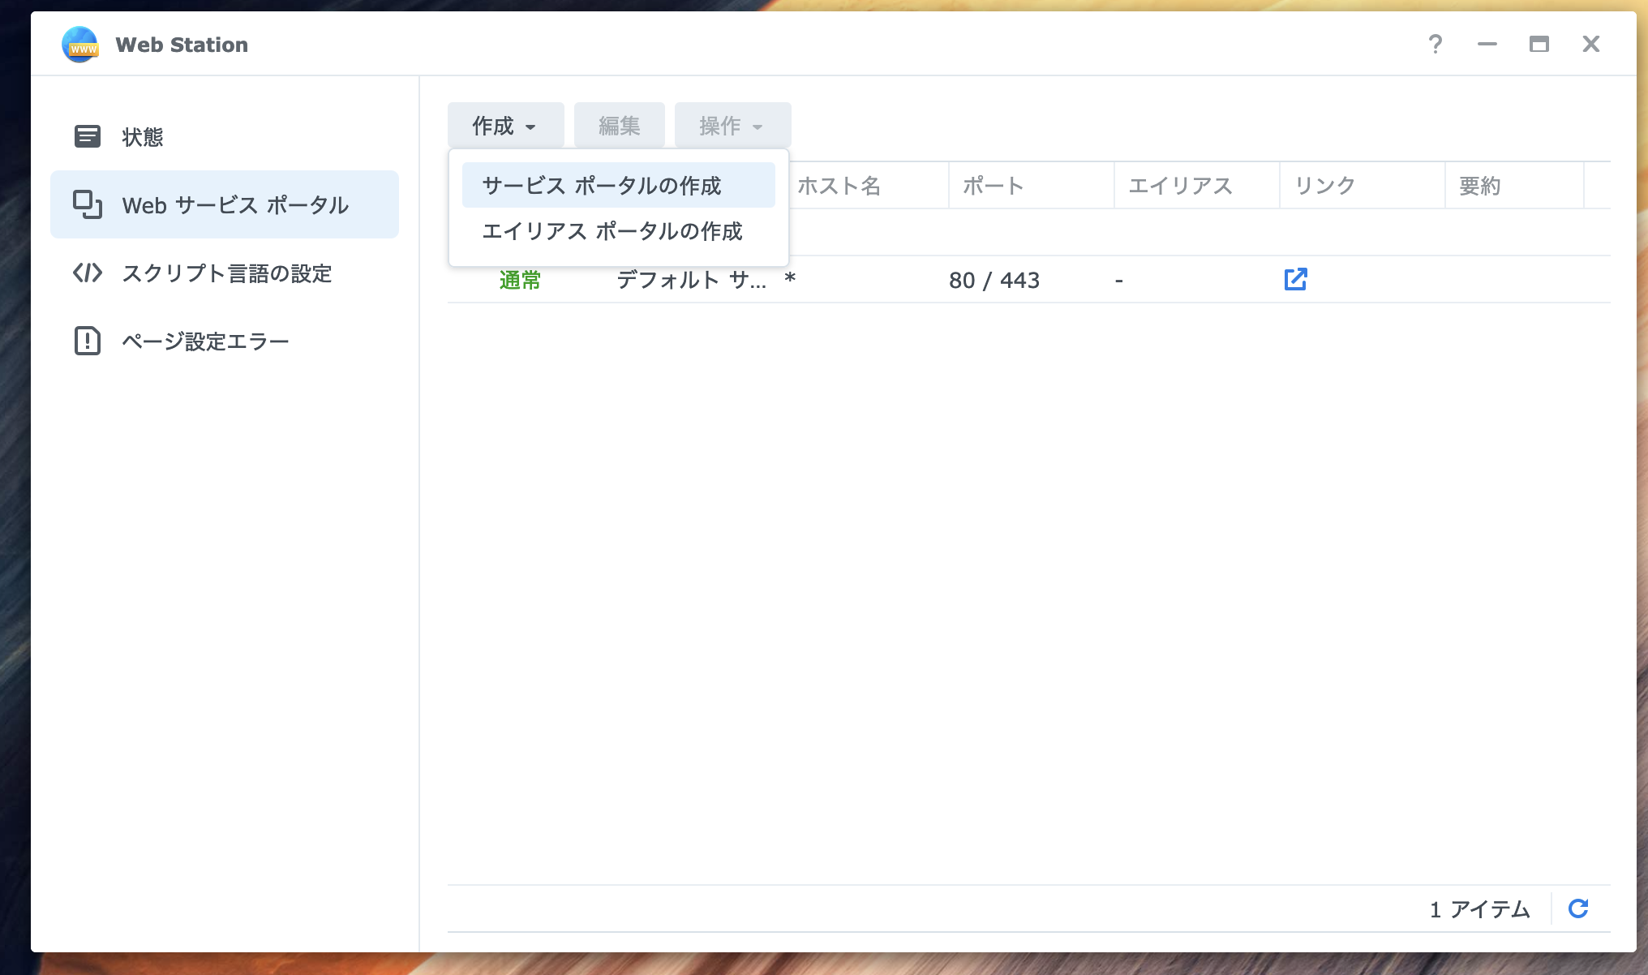Screen dimensions: 1648x975
Task: Click the Web Station application logo
Action: pyautogui.click(x=79, y=44)
